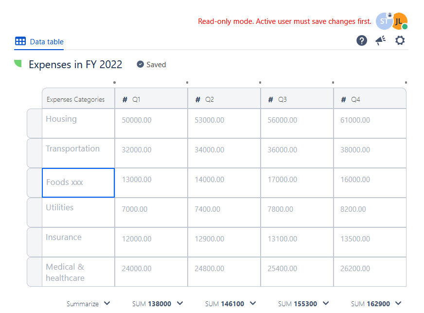Click the Data table grid icon
Viewport: 424px width, 313px height.
pyautogui.click(x=20, y=41)
